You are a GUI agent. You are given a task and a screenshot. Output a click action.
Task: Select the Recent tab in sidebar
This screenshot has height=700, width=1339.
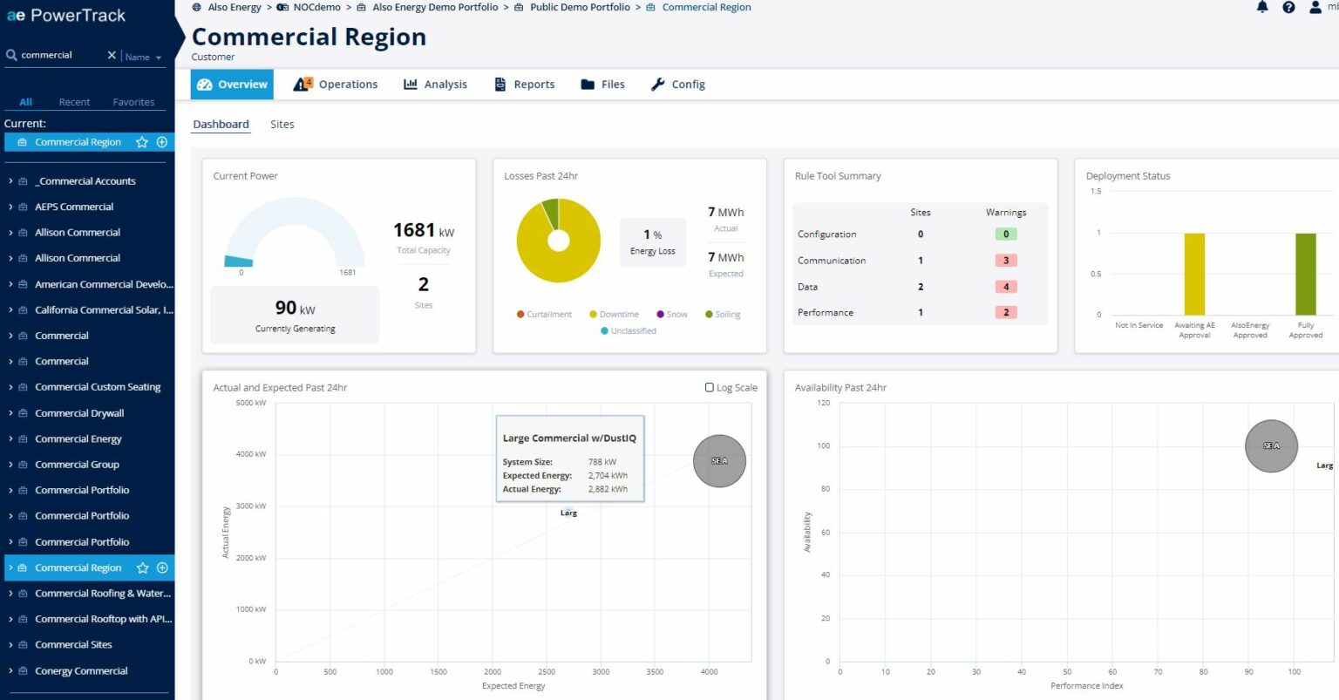pos(73,102)
